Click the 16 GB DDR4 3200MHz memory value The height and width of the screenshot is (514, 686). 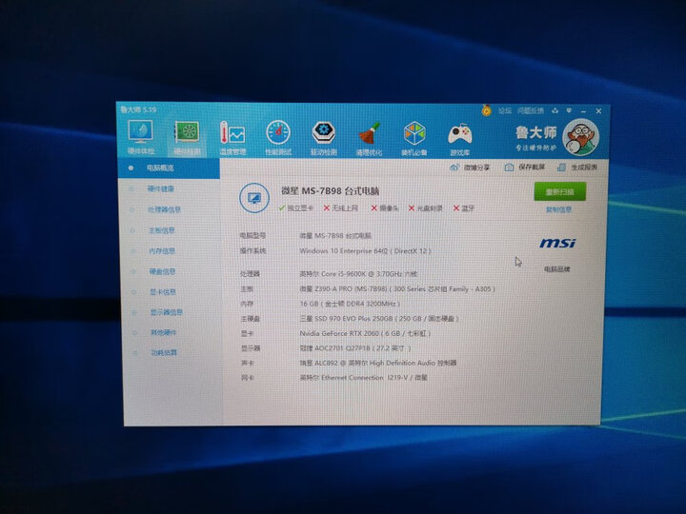click(350, 304)
